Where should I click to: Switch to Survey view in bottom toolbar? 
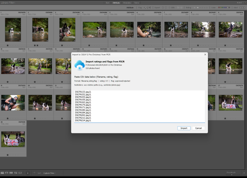(16, 173)
